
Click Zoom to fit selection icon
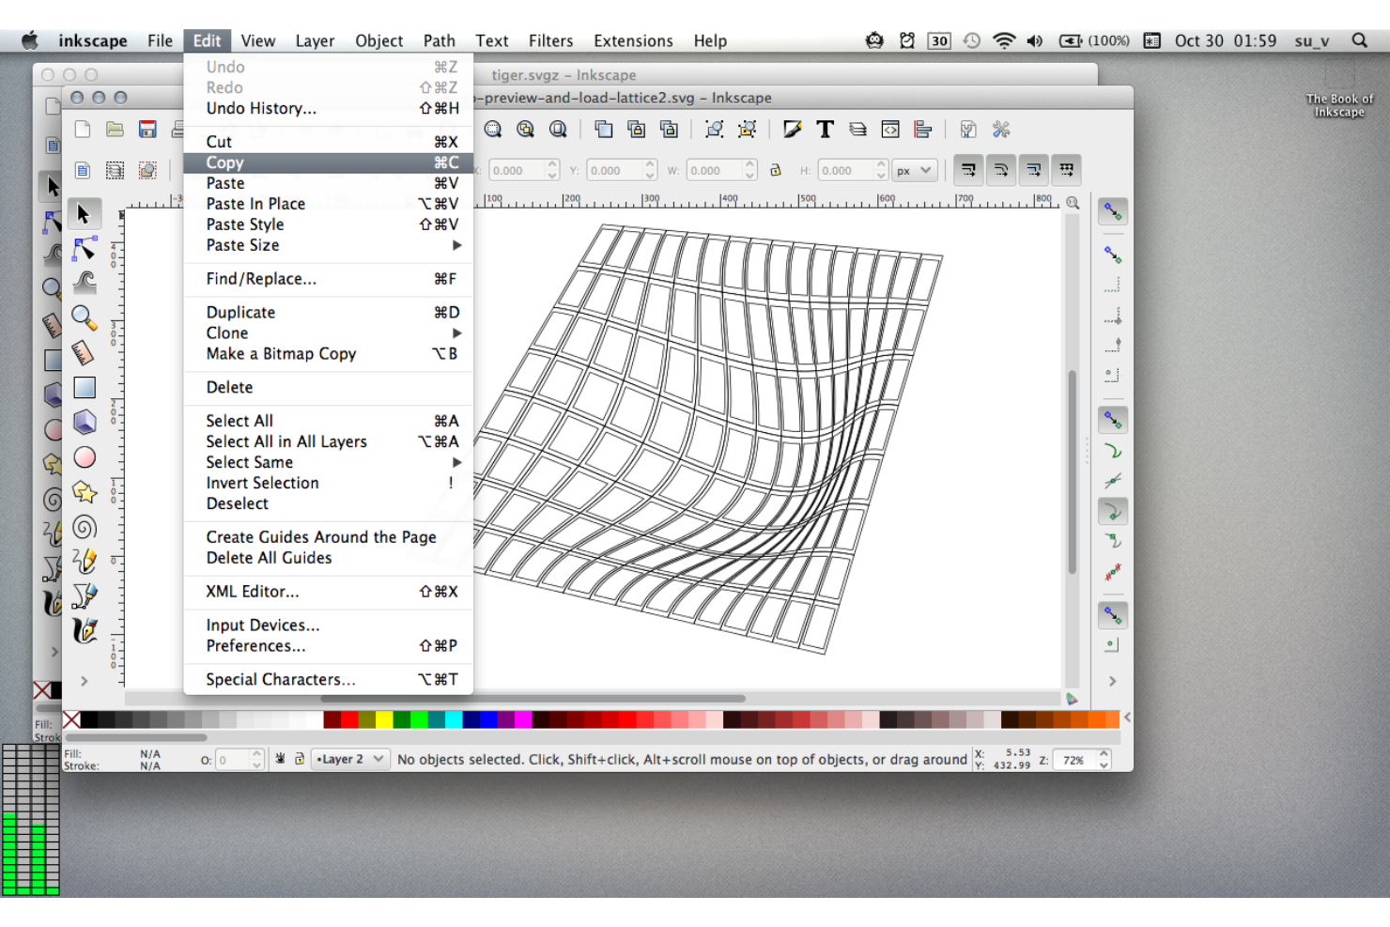click(493, 130)
